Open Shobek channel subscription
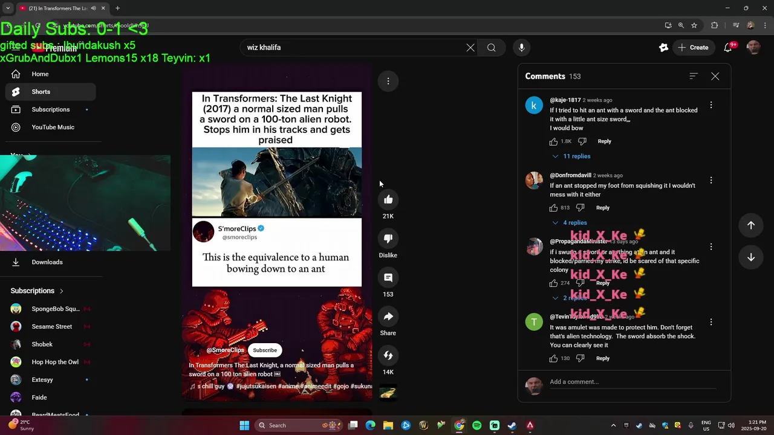Viewport: 774px width, 435px height. (51, 344)
